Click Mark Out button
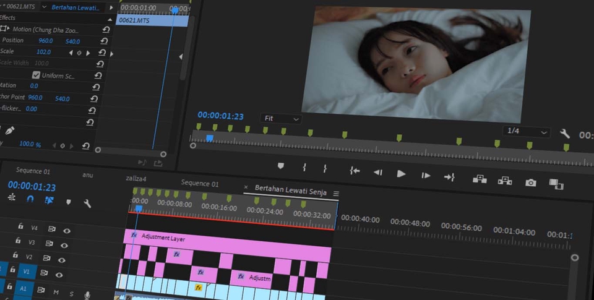The height and width of the screenshot is (300, 594). (325, 169)
